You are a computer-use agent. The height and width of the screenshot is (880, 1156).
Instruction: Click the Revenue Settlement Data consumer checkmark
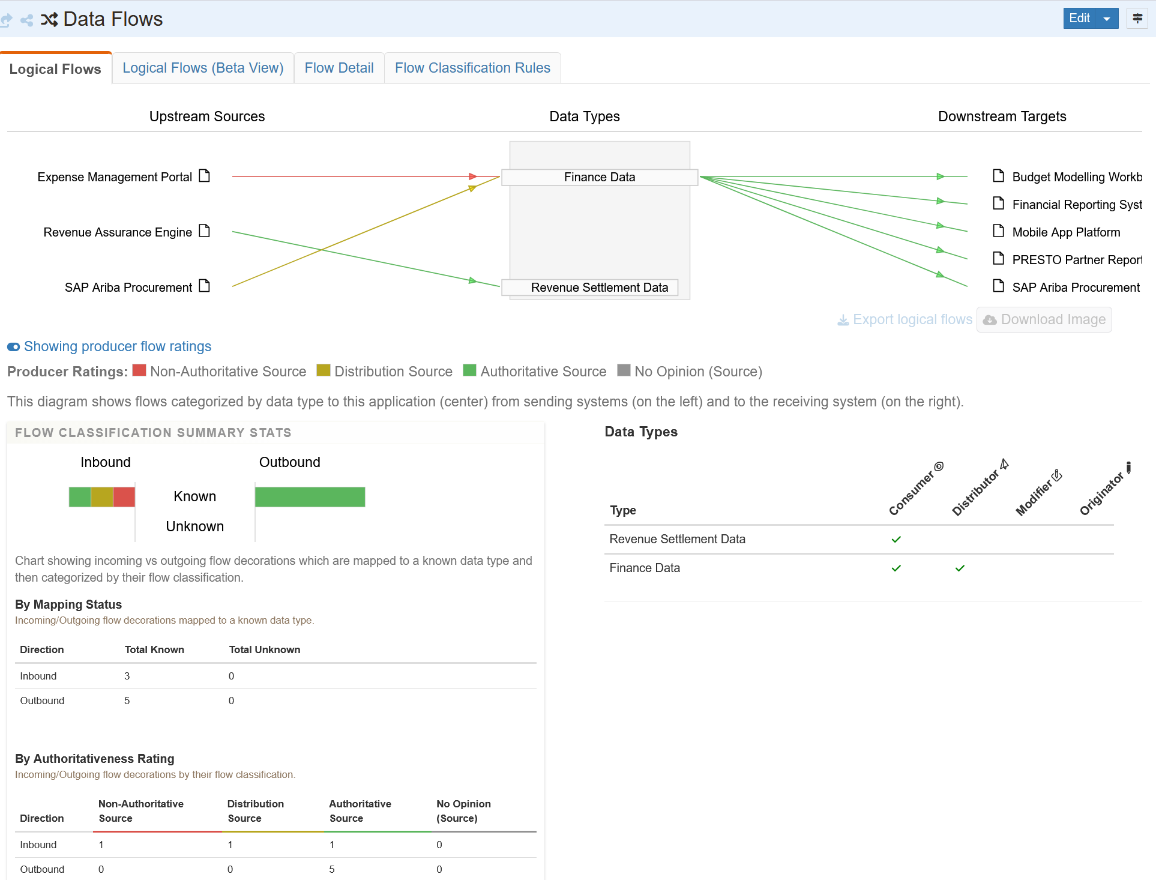896,540
